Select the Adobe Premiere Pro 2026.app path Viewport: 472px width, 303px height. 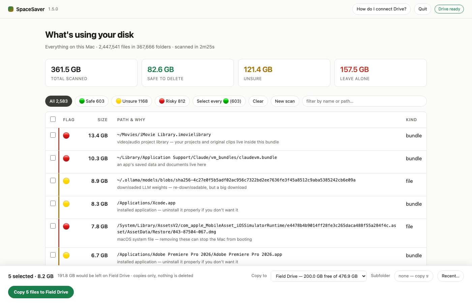click(x=200, y=255)
